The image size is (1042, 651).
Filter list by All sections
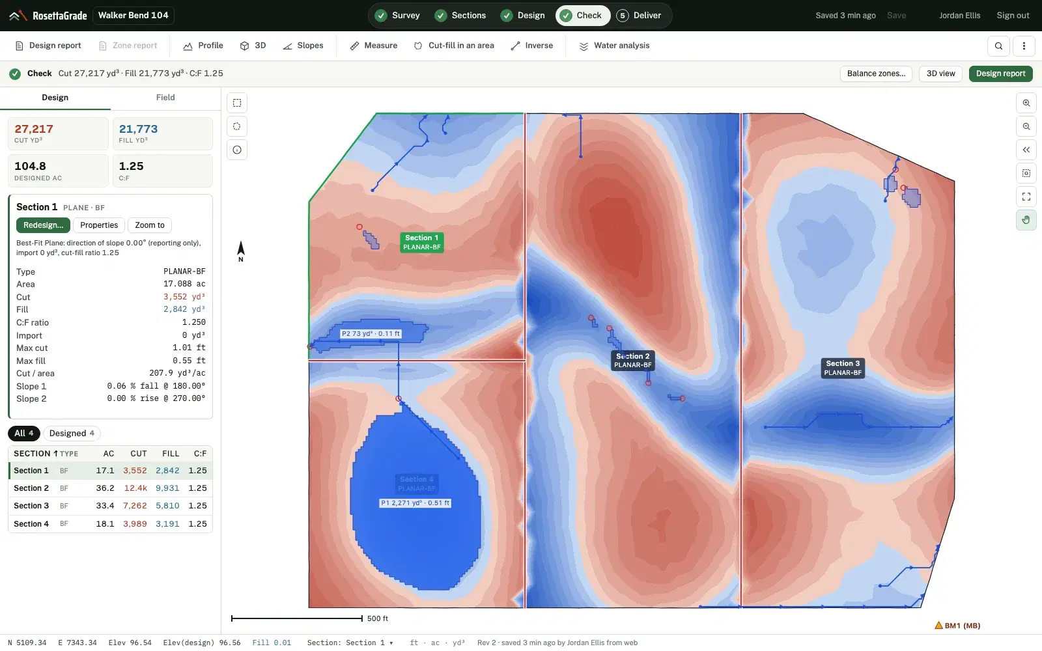[x=24, y=434]
